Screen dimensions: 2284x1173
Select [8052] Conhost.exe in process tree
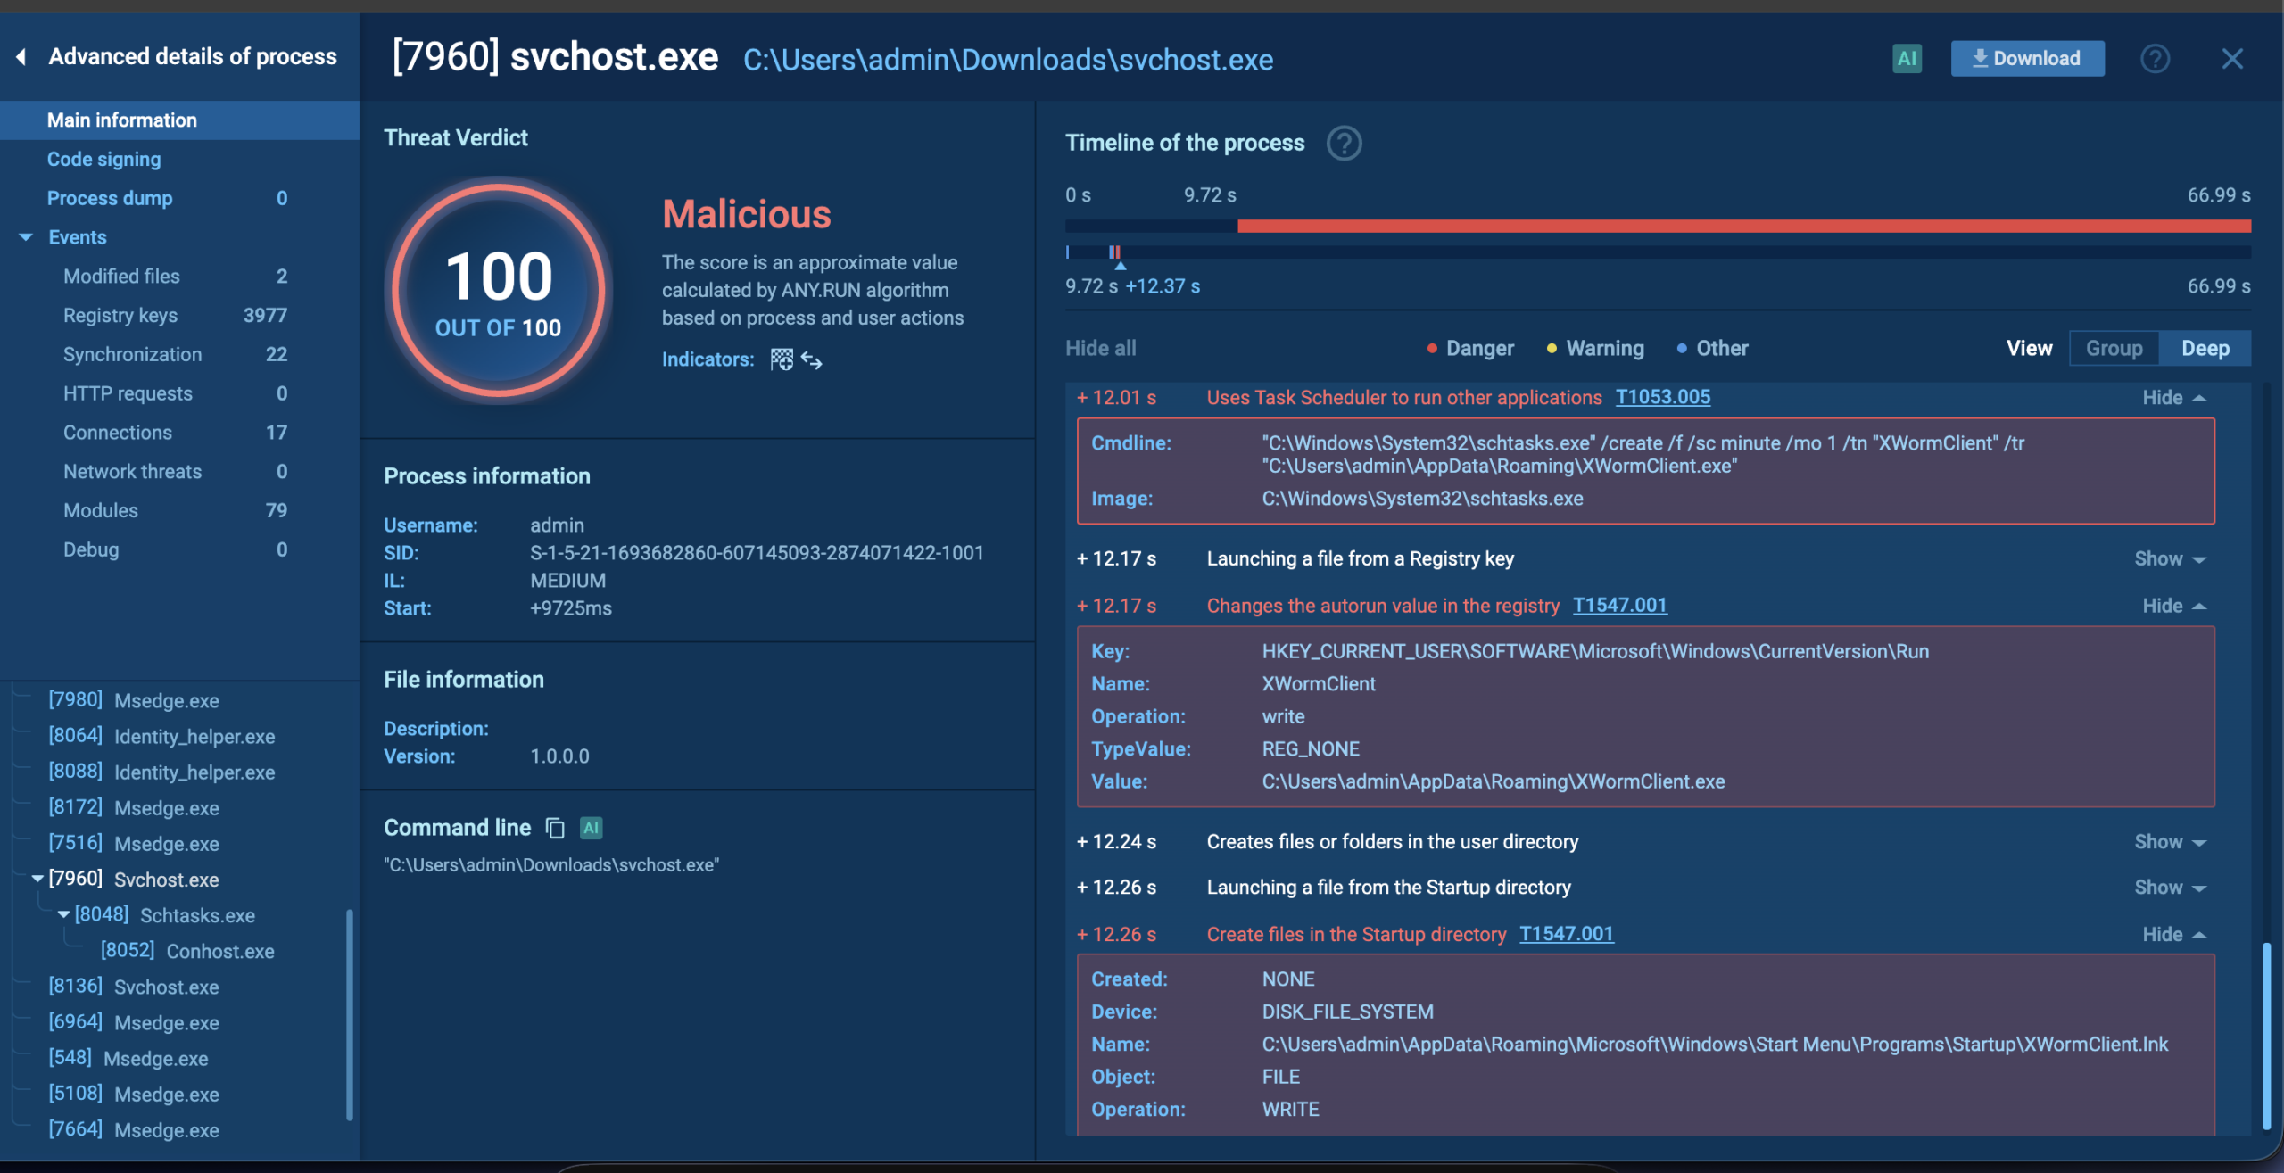pos(187,951)
